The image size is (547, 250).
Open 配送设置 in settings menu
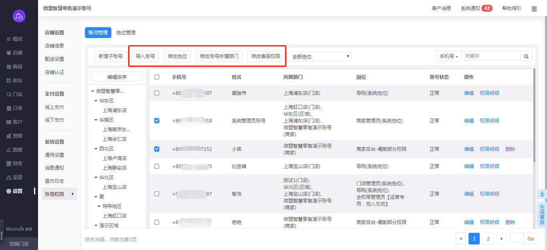[54, 59]
